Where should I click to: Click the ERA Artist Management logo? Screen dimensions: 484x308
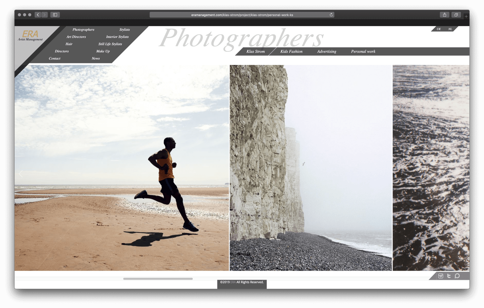pos(30,35)
